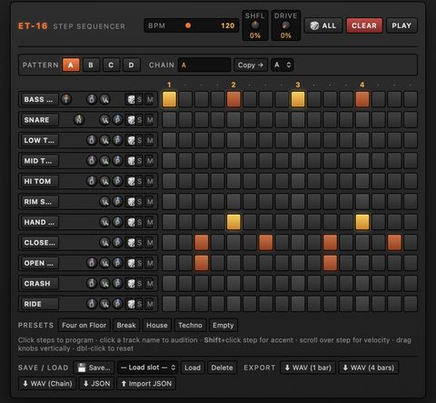The height and width of the screenshot is (403, 436).
Task: Click the SNARE track N snappy knob
Action: pyautogui.click(x=79, y=120)
